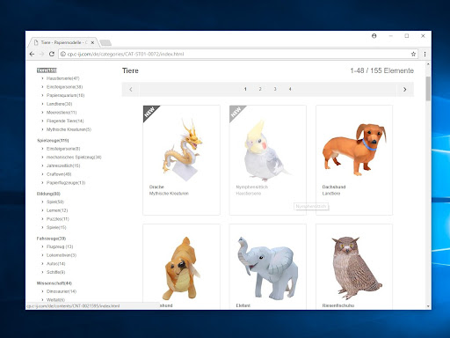Click the scrollbar up arrow
The height and width of the screenshot is (338, 450).
click(x=428, y=64)
